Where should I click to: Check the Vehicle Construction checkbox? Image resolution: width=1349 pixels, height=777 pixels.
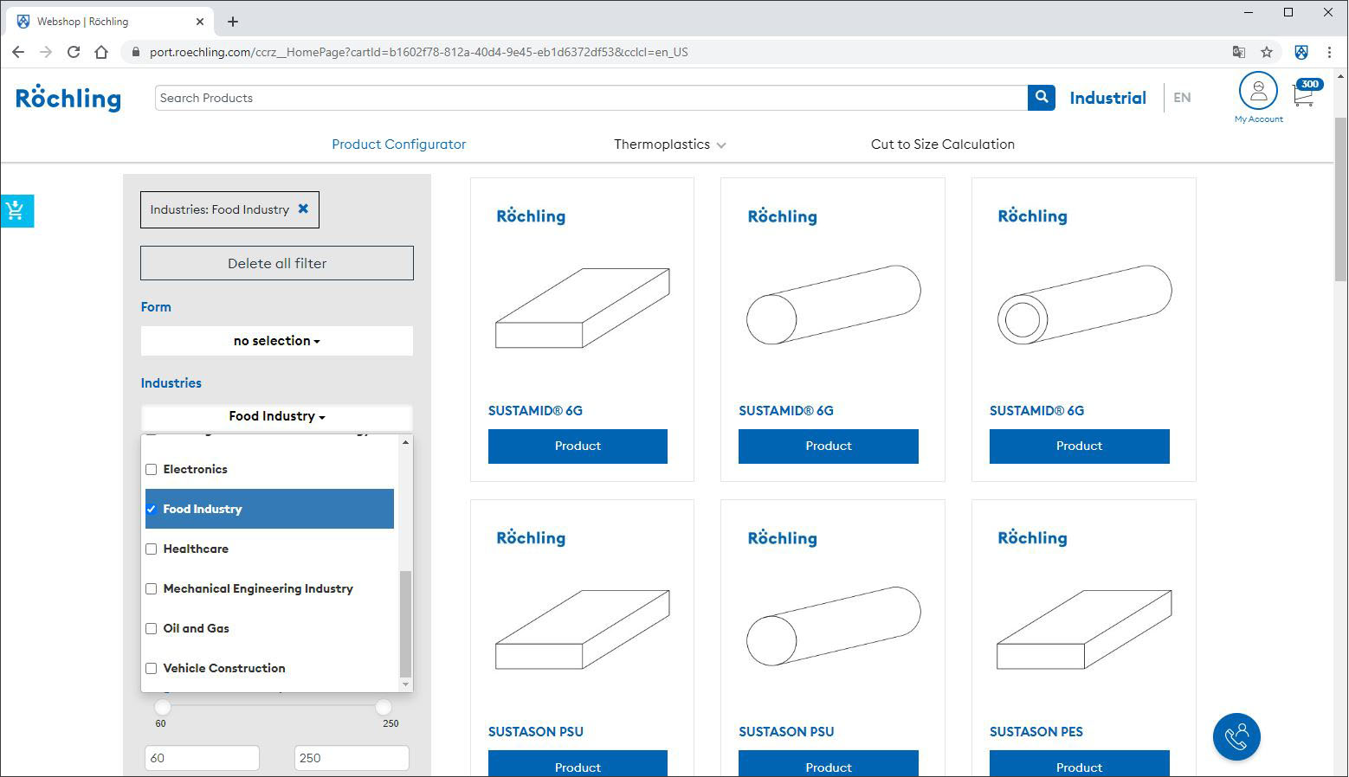coord(151,668)
